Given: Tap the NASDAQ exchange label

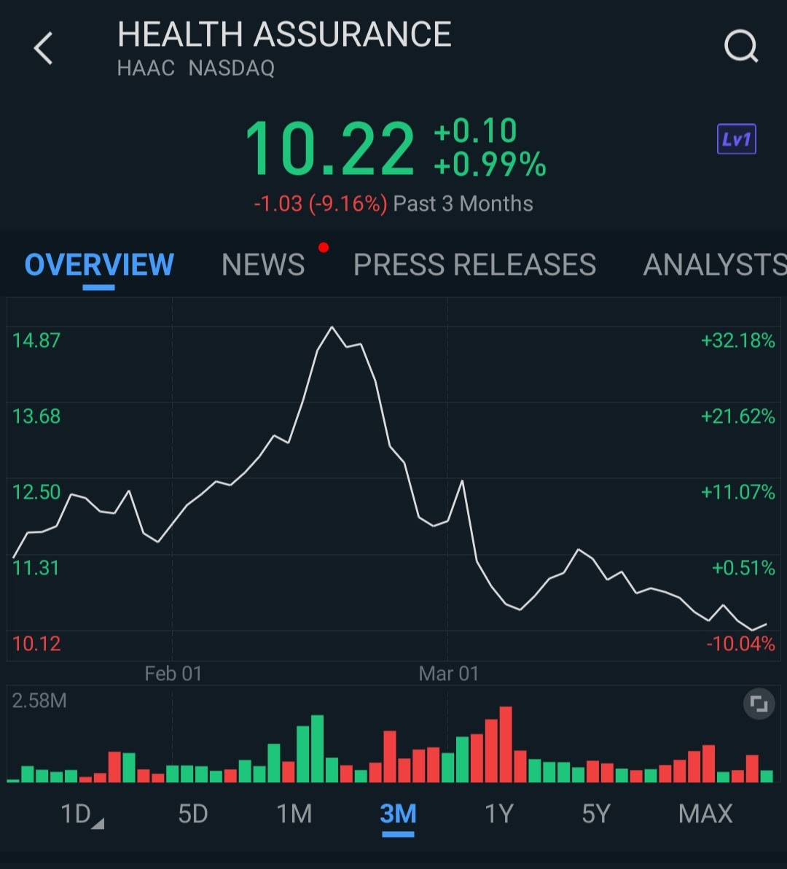Looking at the screenshot, I should (x=232, y=69).
